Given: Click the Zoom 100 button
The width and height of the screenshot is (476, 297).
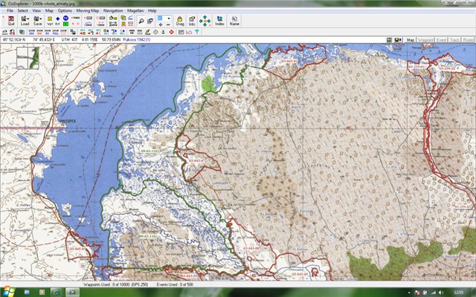Looking at the screenshot, I should point(39,32).
